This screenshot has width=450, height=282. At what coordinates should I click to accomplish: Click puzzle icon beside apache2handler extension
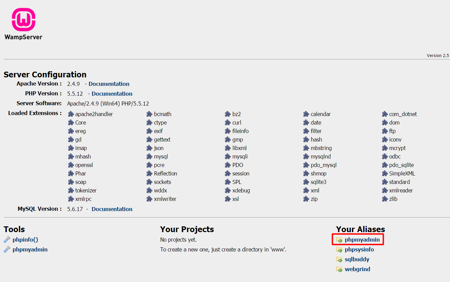coord(71,114)
